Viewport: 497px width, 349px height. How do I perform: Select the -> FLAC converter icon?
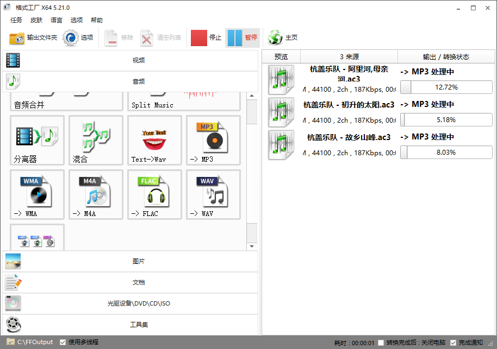coord(154,194)
